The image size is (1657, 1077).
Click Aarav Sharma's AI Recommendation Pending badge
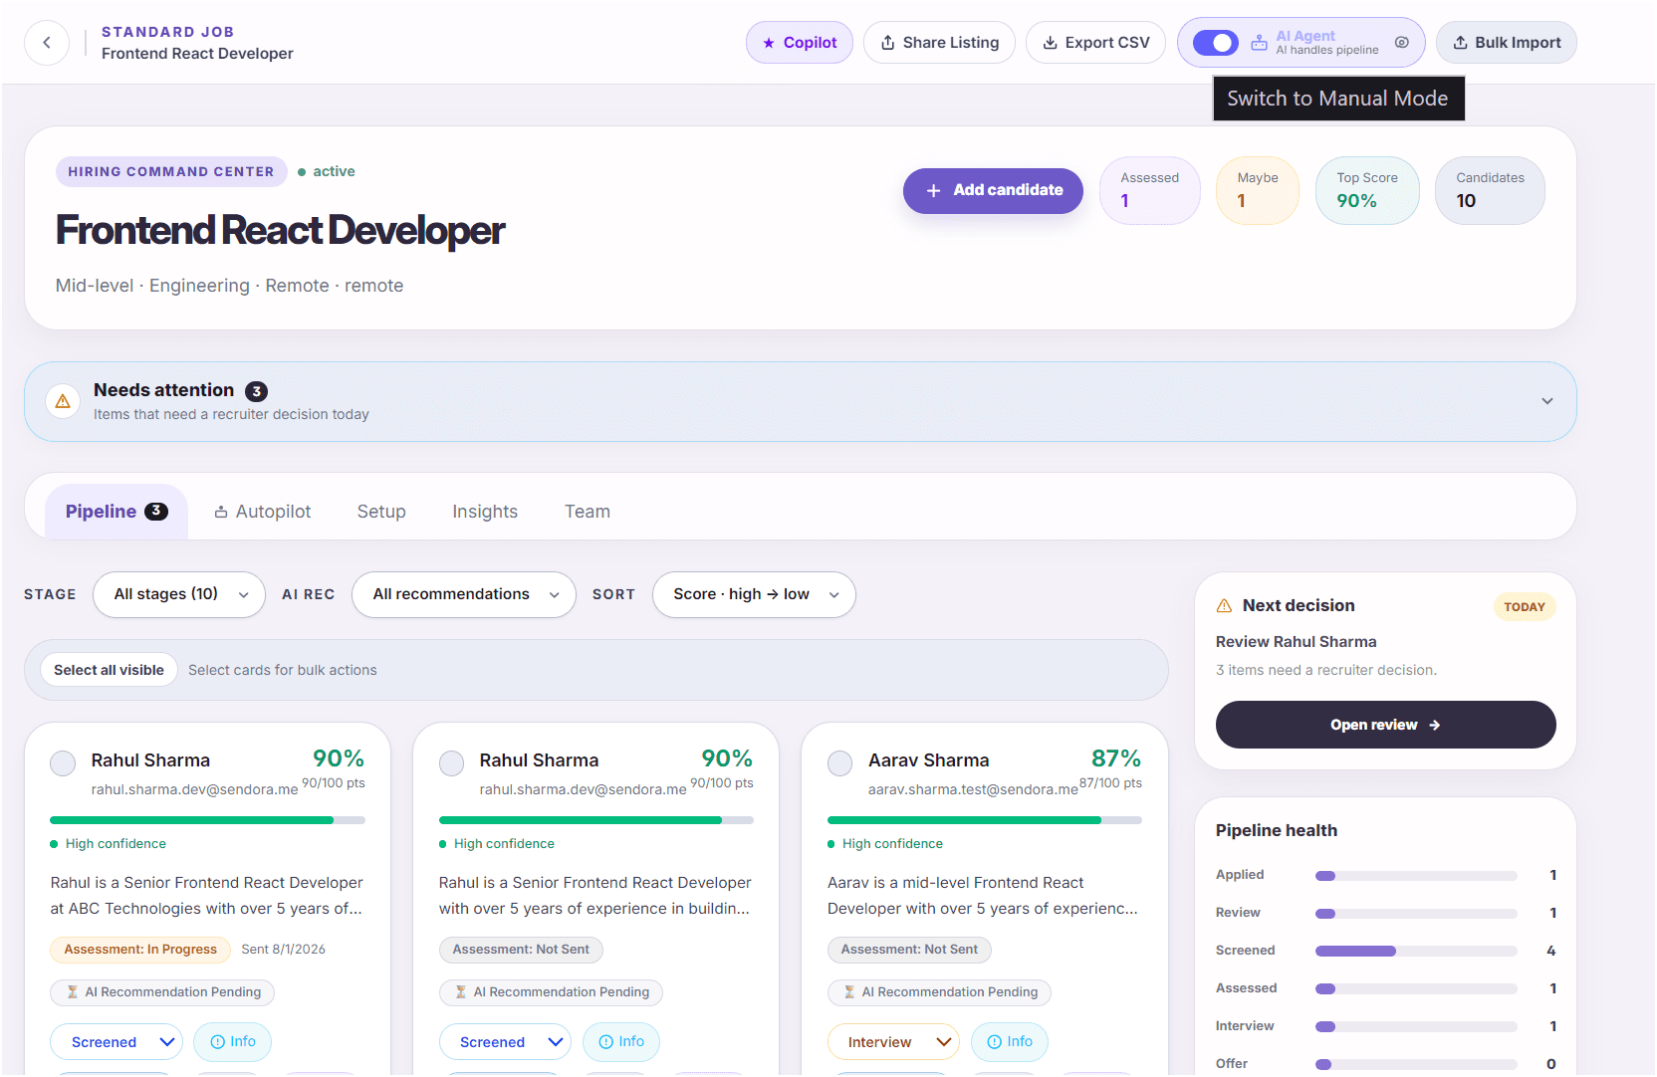pyautogui.click(x=939, y=992)
